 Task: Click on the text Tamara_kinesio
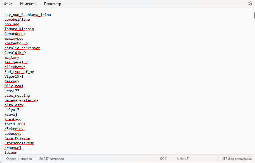pos(19,29)
